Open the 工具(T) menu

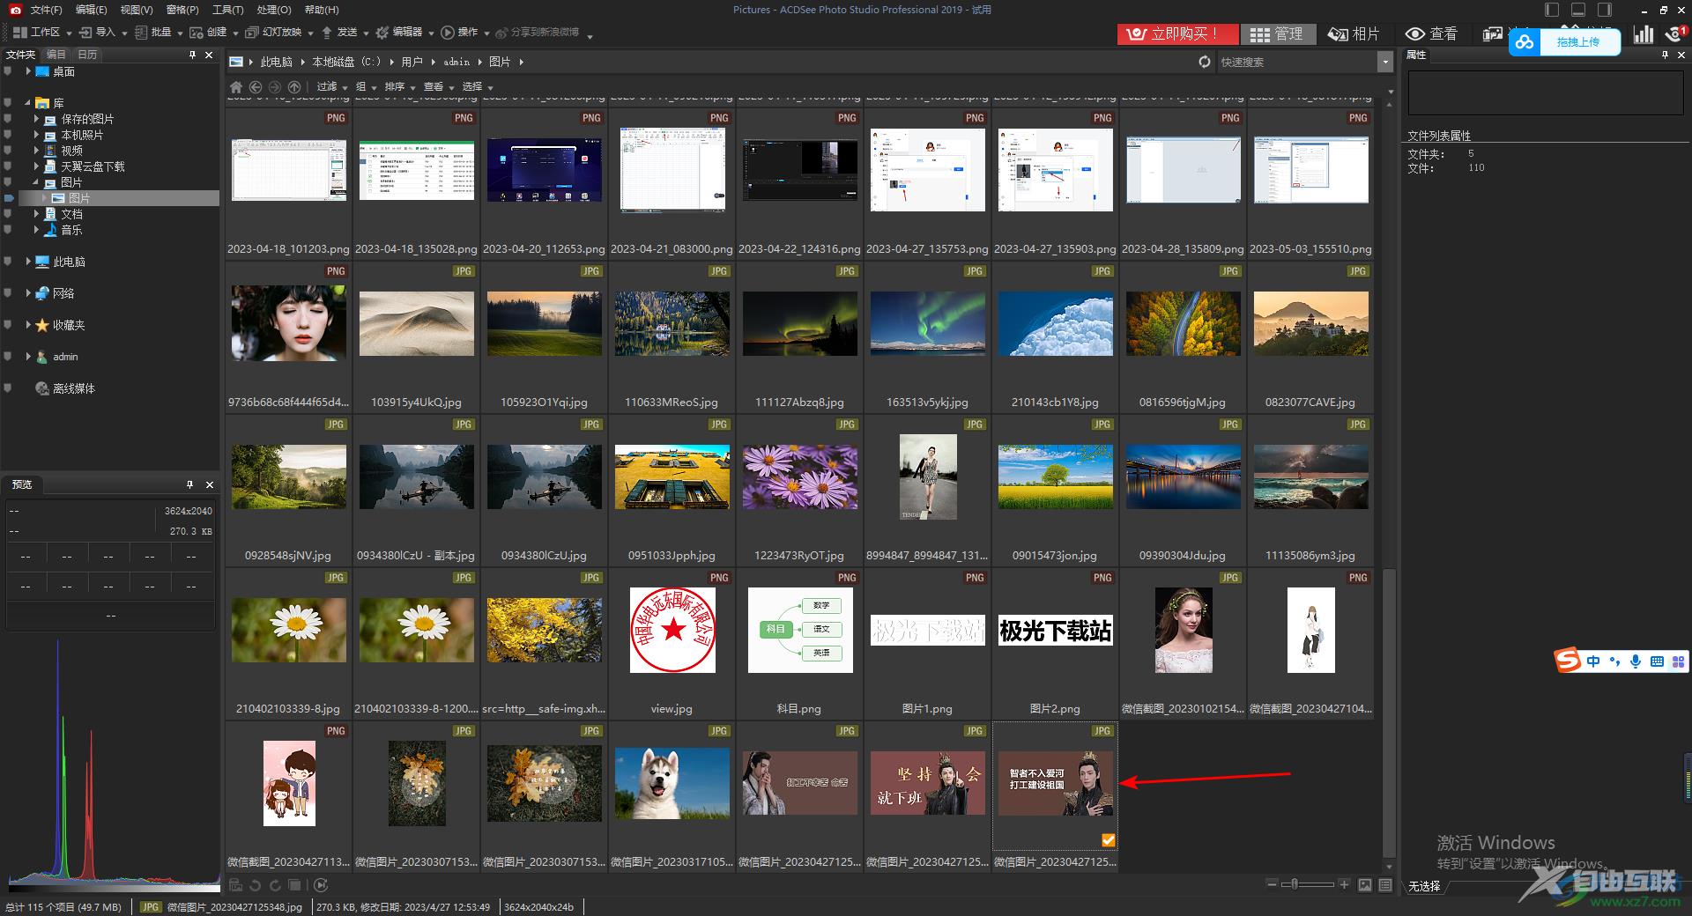(x=227, y=10)
